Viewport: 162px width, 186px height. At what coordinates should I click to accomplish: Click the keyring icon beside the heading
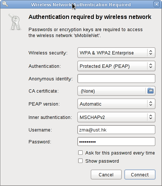pyautogui.click(x=15, y=22)
